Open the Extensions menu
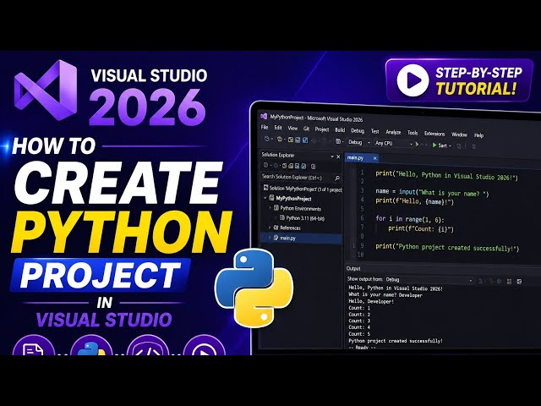 pos(434,134)
